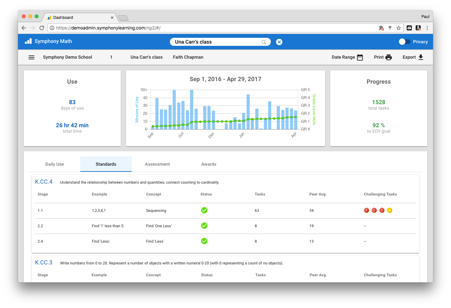Click the site info icon in address bar
451x308 pixels.
(52, 28)
